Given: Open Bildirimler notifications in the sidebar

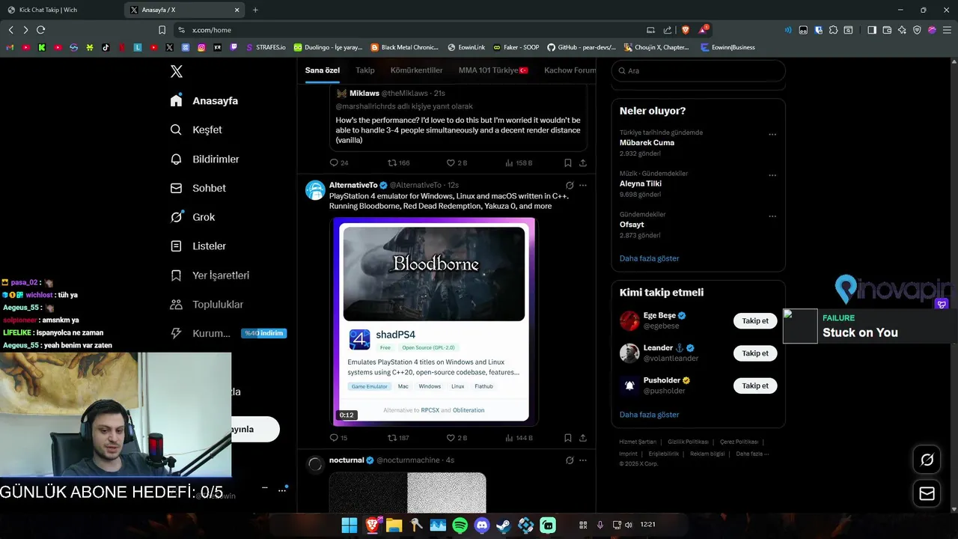Looking at the screenshot, I should pos(204,159).
